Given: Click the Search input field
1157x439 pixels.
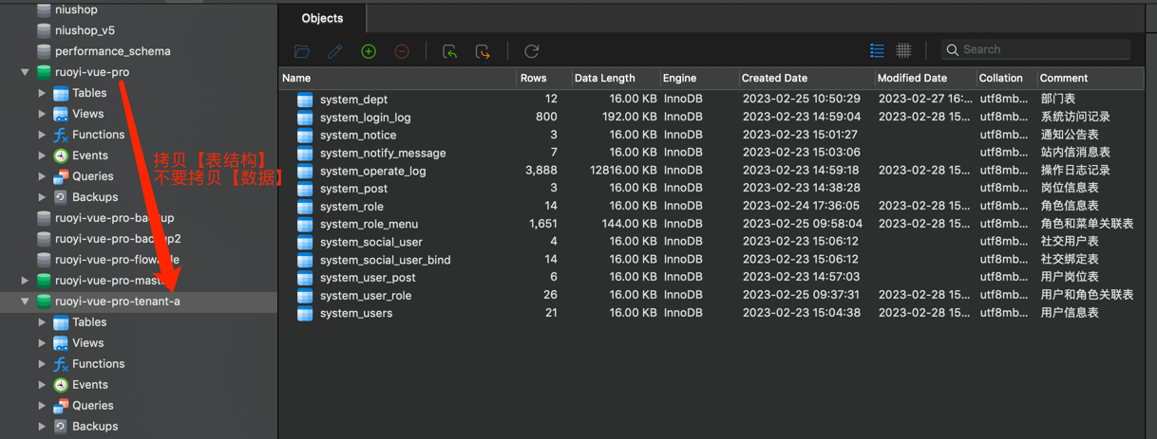Looking at the screenshot, I should pyautogui.click(x=1040, y=49).
